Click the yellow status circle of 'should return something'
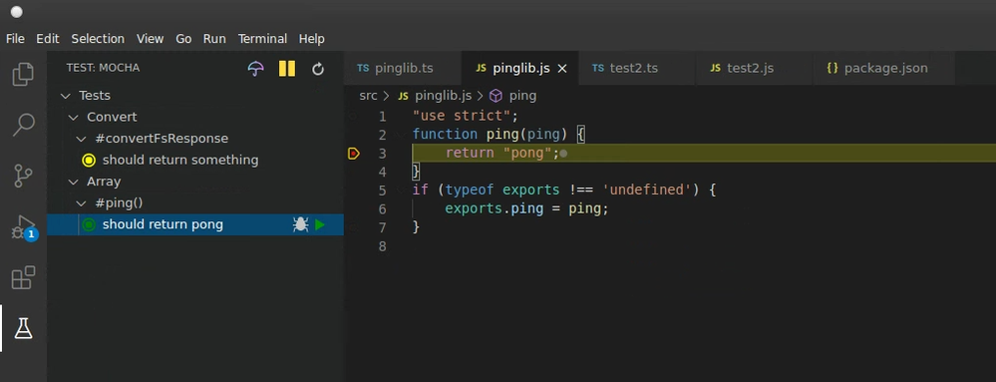The image size is (996, 382). 89,161
